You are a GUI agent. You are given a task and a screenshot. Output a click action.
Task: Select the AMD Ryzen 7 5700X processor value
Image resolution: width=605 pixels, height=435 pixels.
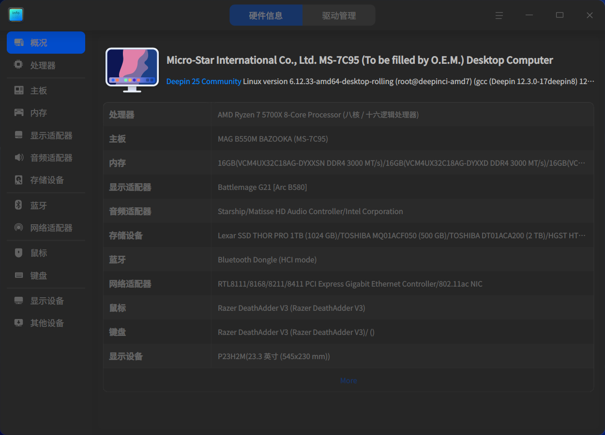318,115
